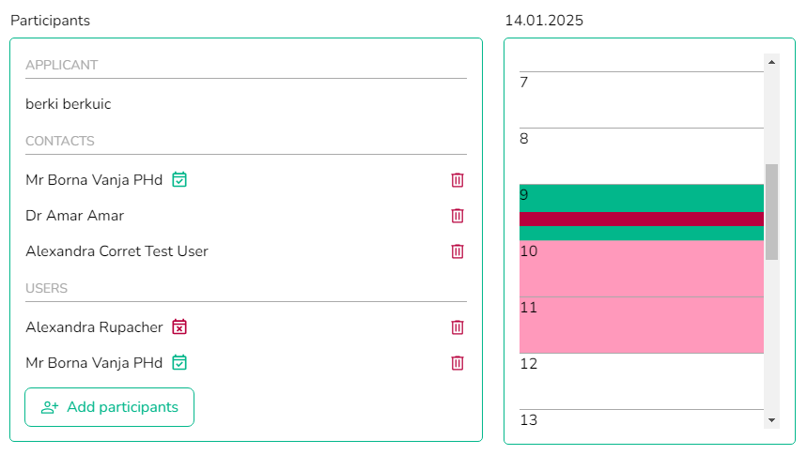Select the empty 12 o'clock time slot

click(x=642, y=382)
